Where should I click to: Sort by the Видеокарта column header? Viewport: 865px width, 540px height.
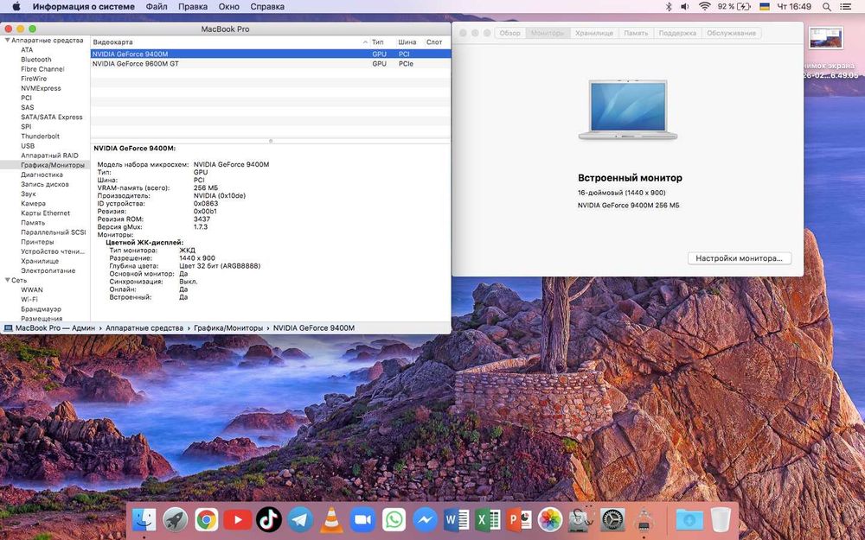[229, 41]
